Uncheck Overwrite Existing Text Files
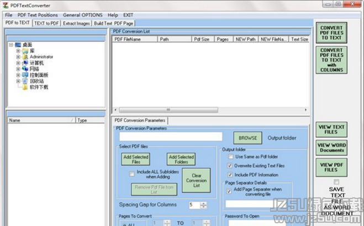The height and width of the screenshot is (226, 364). 230,166
